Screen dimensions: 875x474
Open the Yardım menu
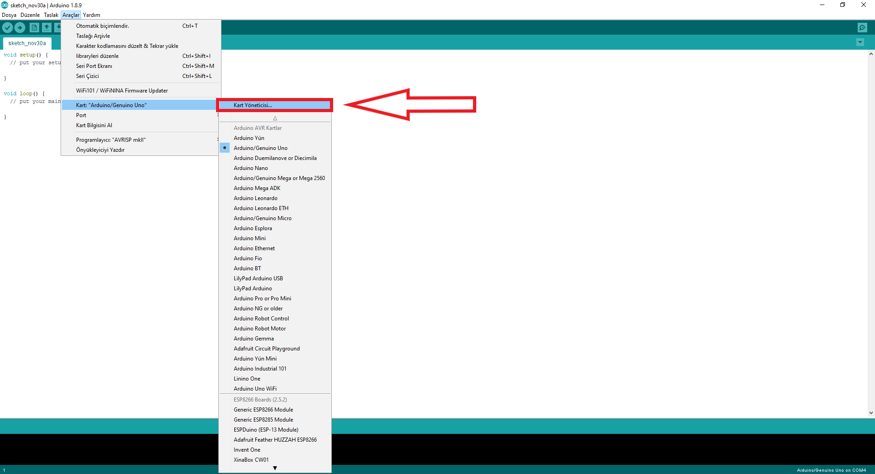click(92, 15)
